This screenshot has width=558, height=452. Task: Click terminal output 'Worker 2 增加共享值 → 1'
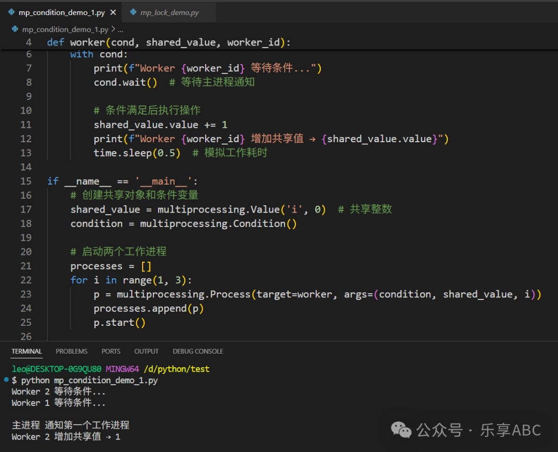(66, 436)
